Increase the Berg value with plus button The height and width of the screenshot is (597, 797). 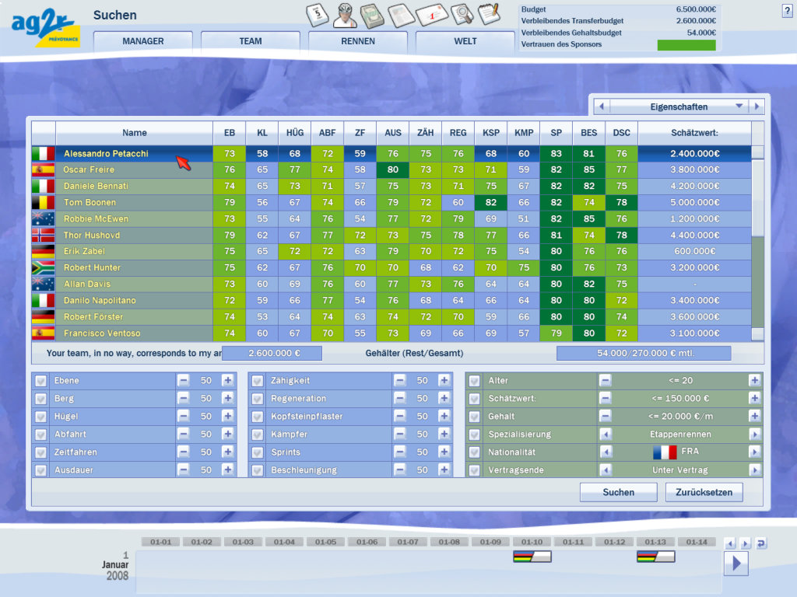[227, 399]
